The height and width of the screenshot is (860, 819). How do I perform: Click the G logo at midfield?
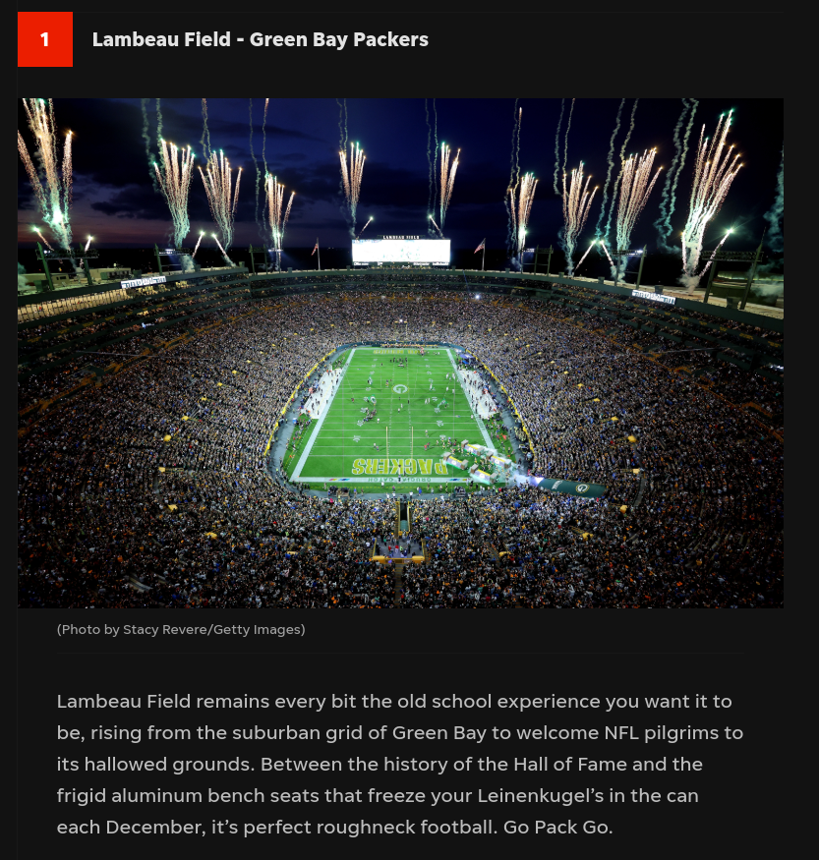[x=400, y=389]
